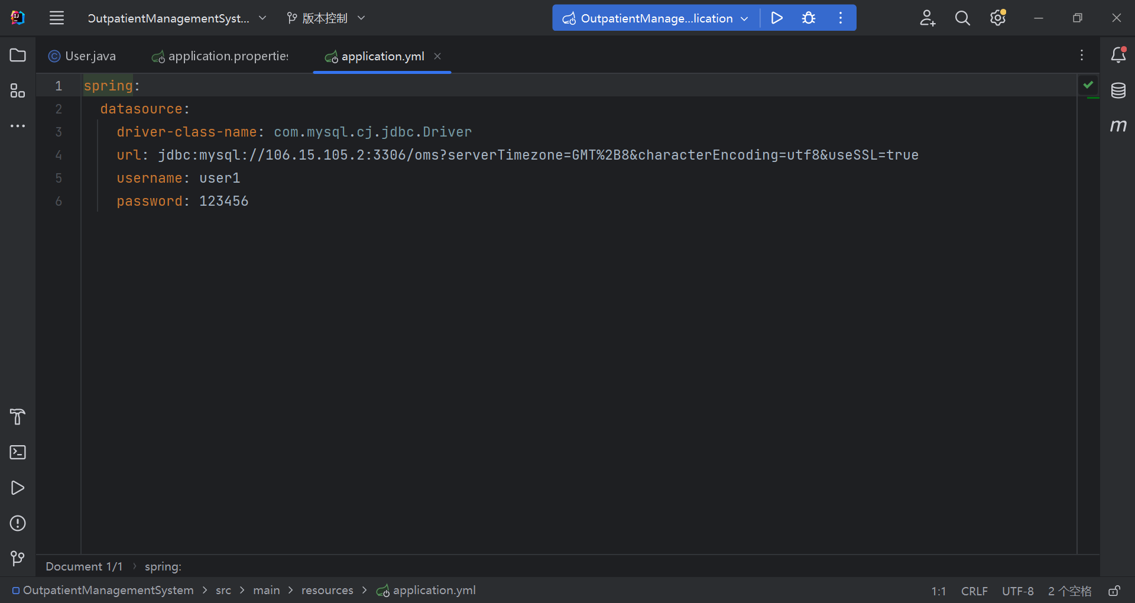Click resources in the navigation bar
Screen dimensions: 1135x603
[327, 591]
